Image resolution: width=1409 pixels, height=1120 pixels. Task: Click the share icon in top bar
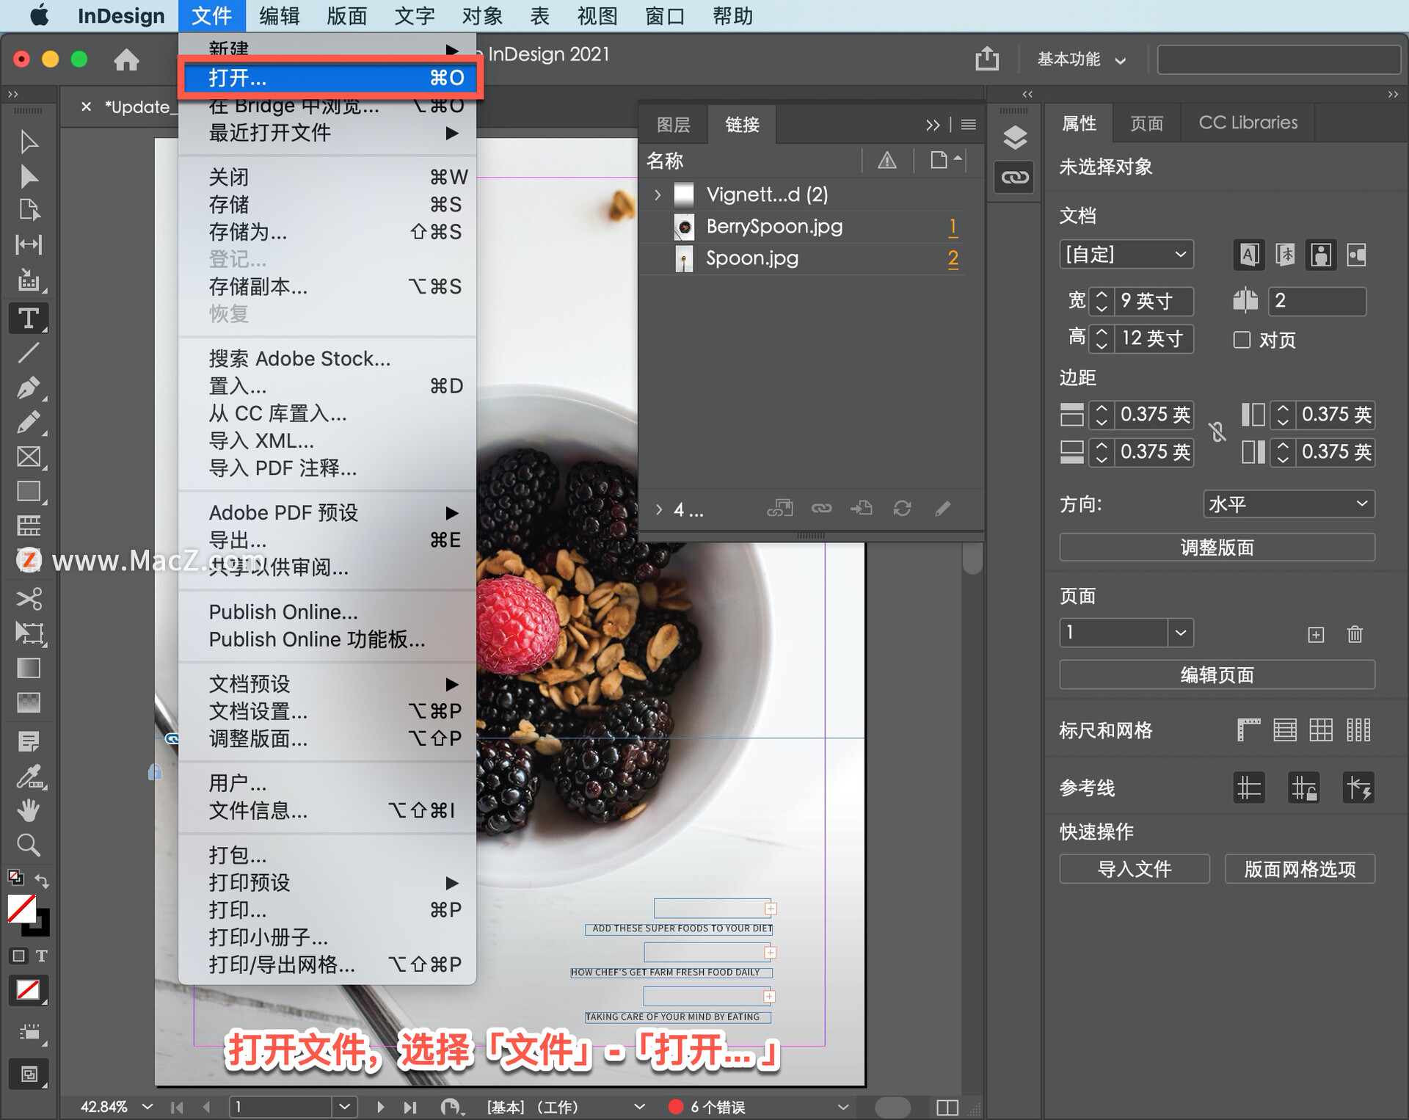986,59
